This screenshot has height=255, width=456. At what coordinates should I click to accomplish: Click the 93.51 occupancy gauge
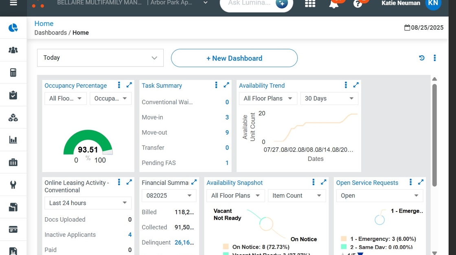(x=88, y=142)
